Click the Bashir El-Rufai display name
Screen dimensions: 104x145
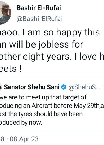(39, 8)
